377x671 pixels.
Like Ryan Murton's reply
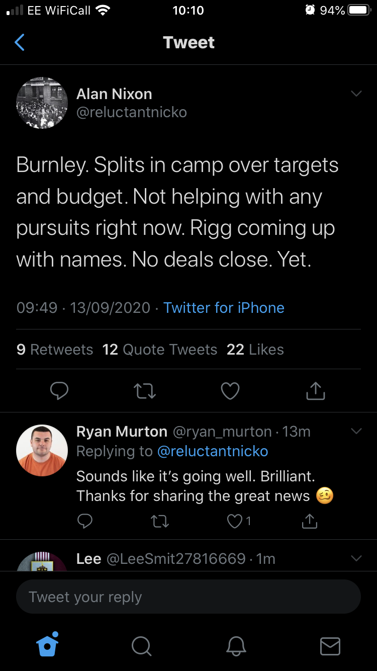(x=235, y=522)
